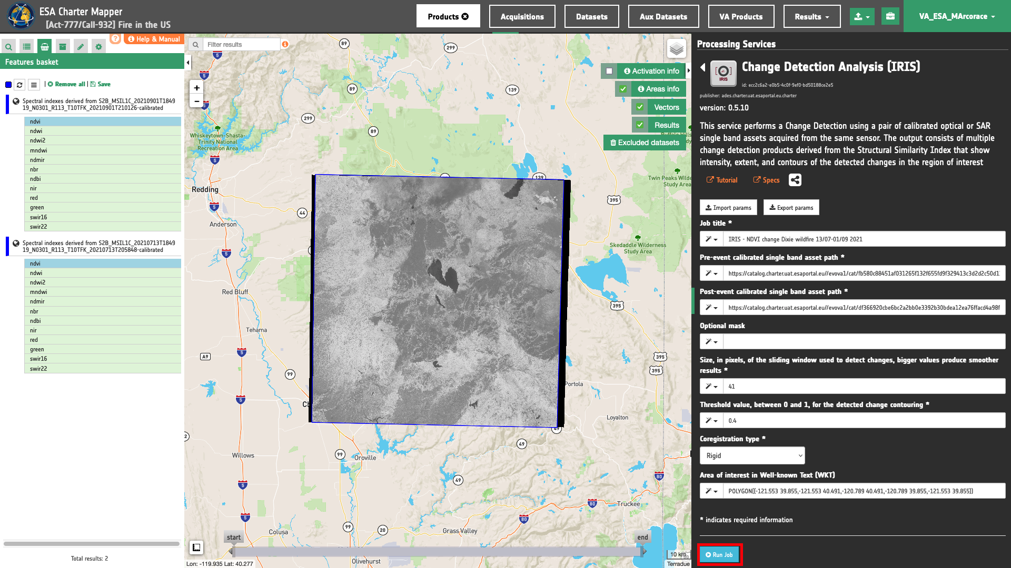This screenshot has width=1011, height=568.
Task: Open the Tutorial link
Action: coord(722,180)
